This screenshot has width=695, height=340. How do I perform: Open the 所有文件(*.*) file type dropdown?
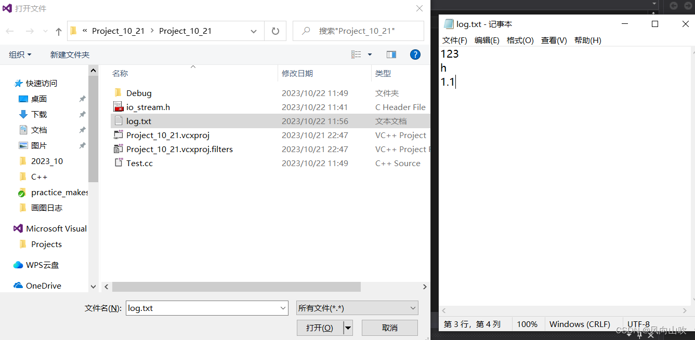[357, 308]
